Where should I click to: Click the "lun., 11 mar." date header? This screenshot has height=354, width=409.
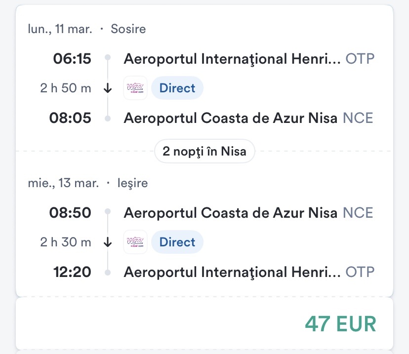click(60, 29)
